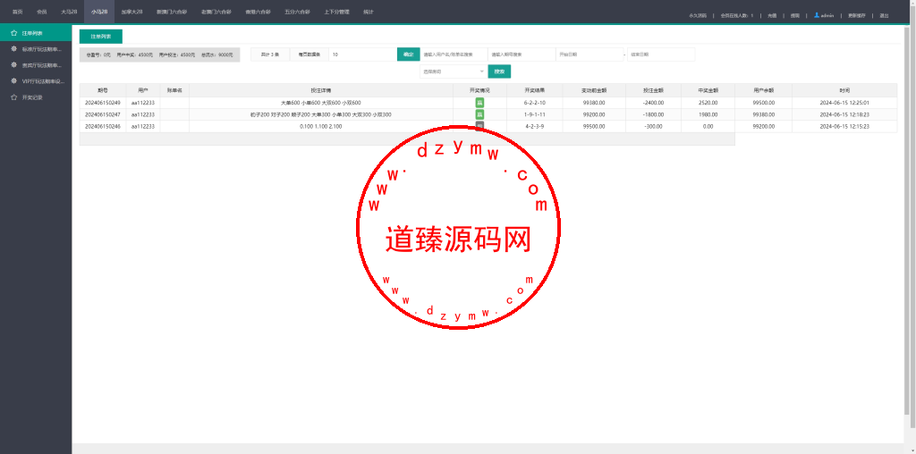Click green win badge in row 202406150249

pos(479,103)
